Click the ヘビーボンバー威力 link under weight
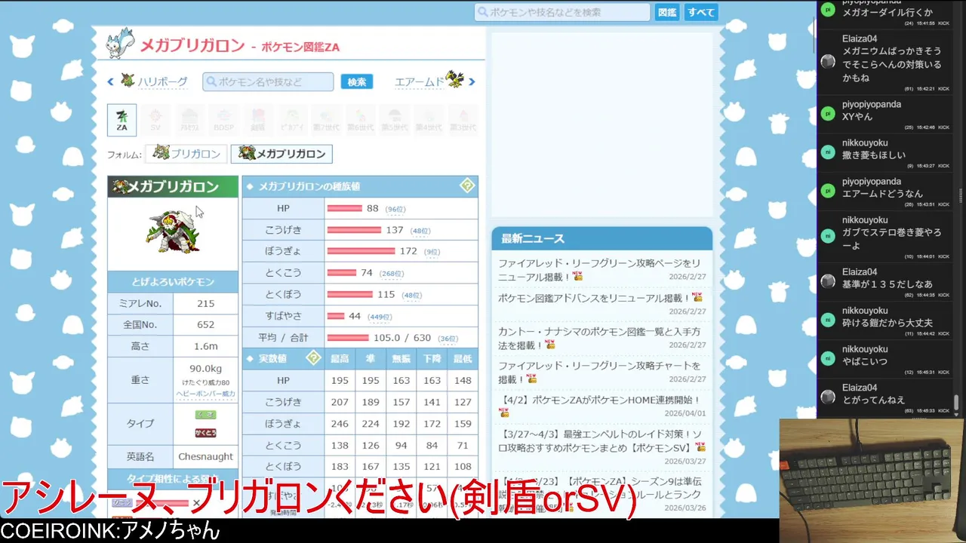The image size is (966, 543). click(x=205, y=394)
